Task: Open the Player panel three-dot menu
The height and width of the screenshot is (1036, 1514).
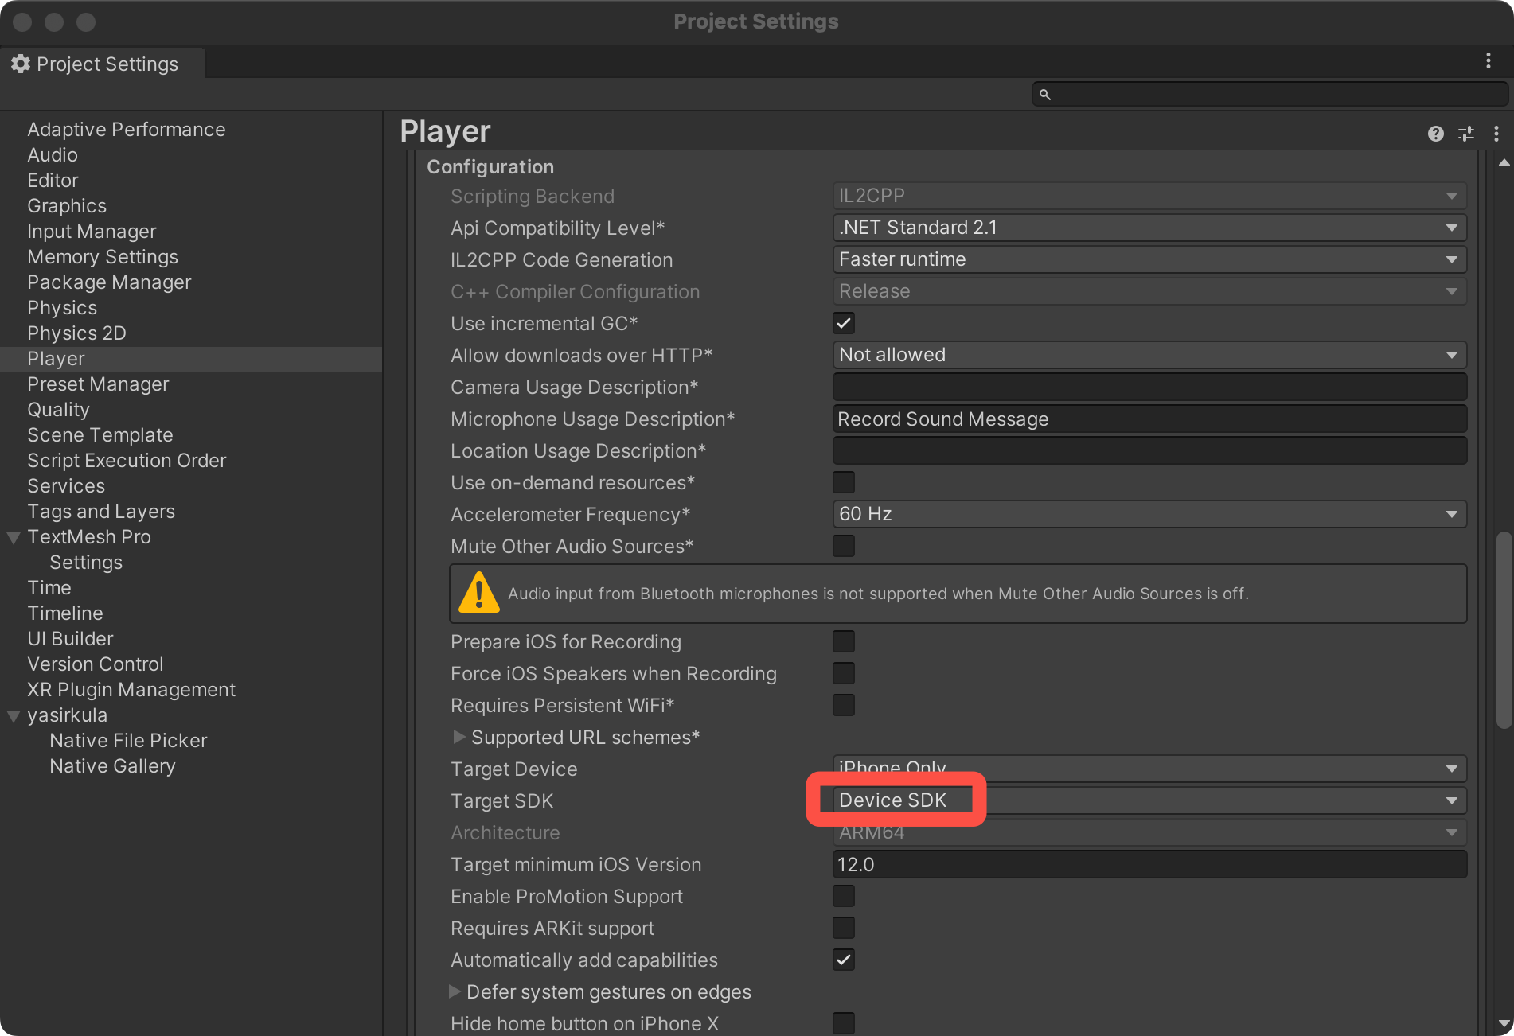Action: click(x=1496, y=134)
